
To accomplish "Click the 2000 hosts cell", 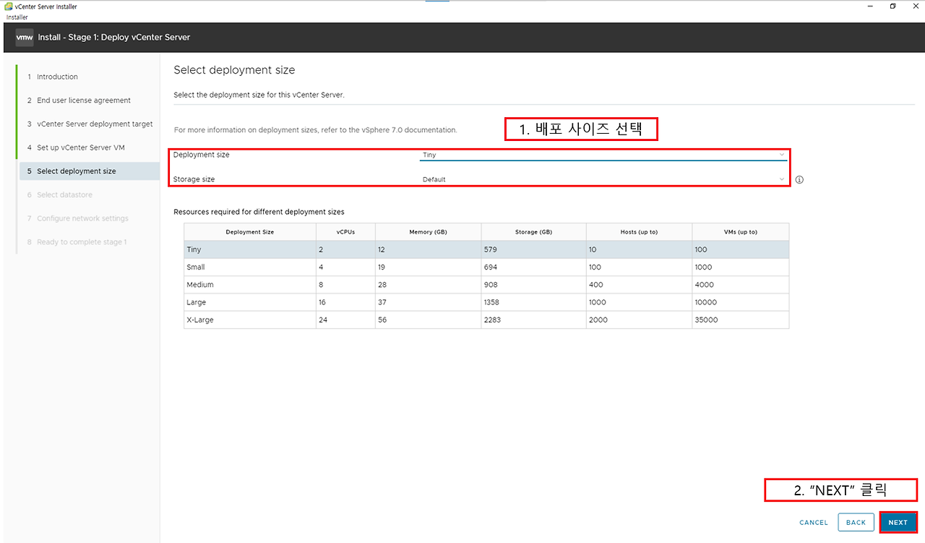I will point(639,320).
